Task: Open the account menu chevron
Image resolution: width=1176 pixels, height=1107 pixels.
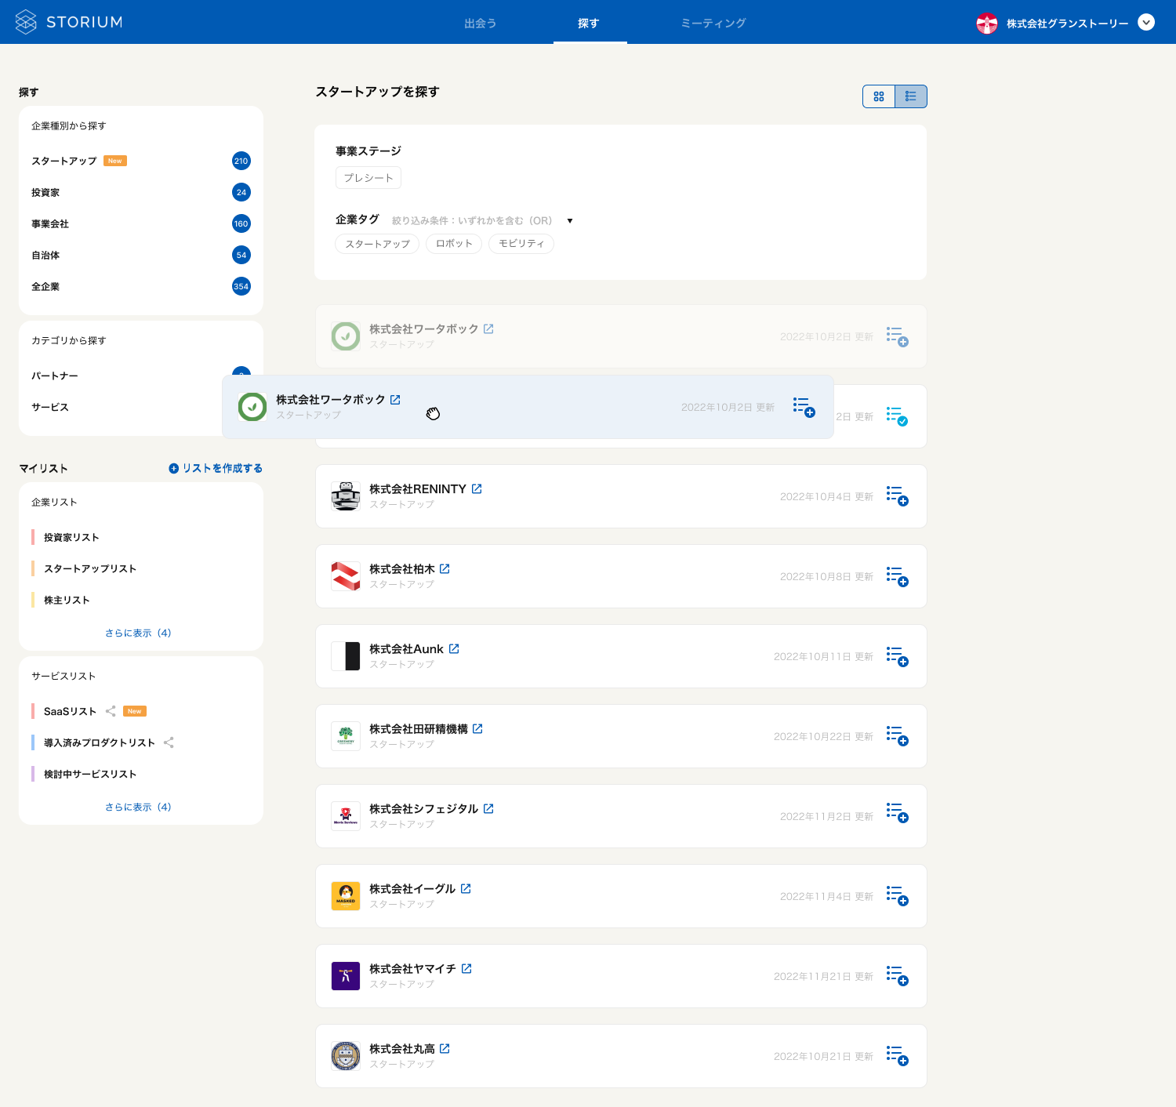Action: [1146, 23]
